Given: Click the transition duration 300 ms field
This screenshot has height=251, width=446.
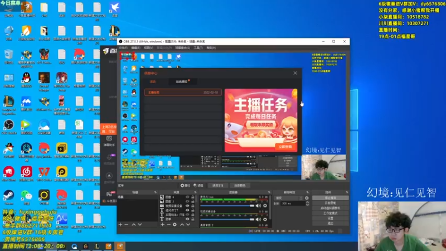Looking at the screenshot, I should tap(293, 204).
